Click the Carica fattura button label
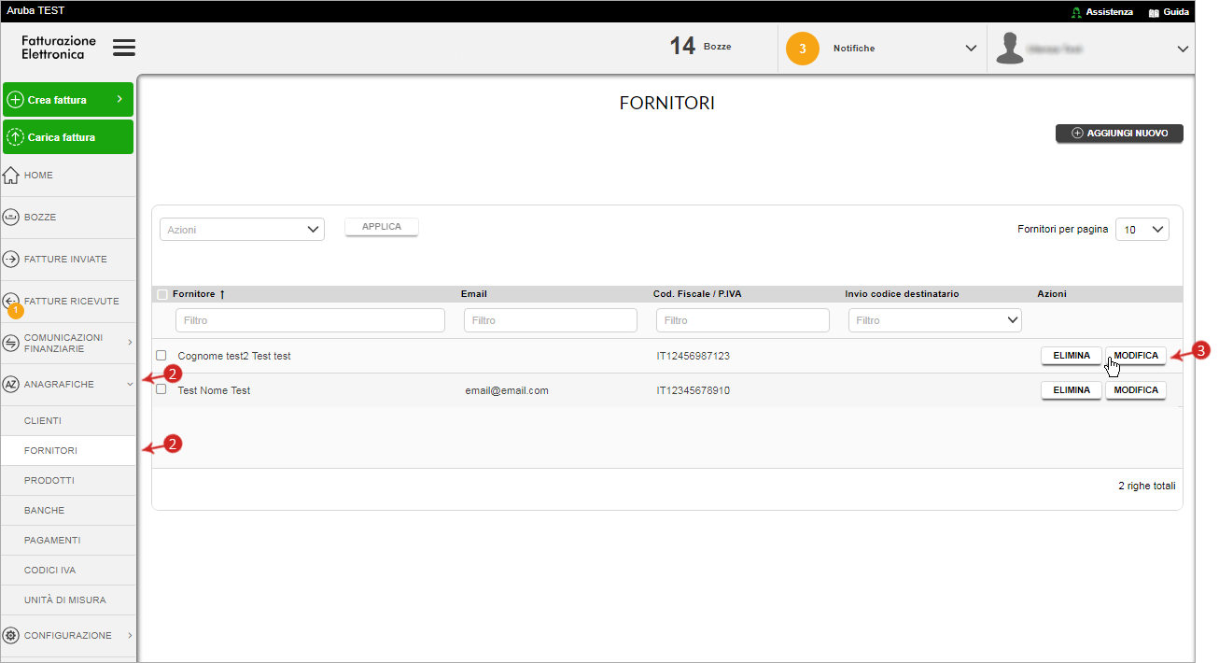Viewport: 1219px width, 663px height. point(62,137)
